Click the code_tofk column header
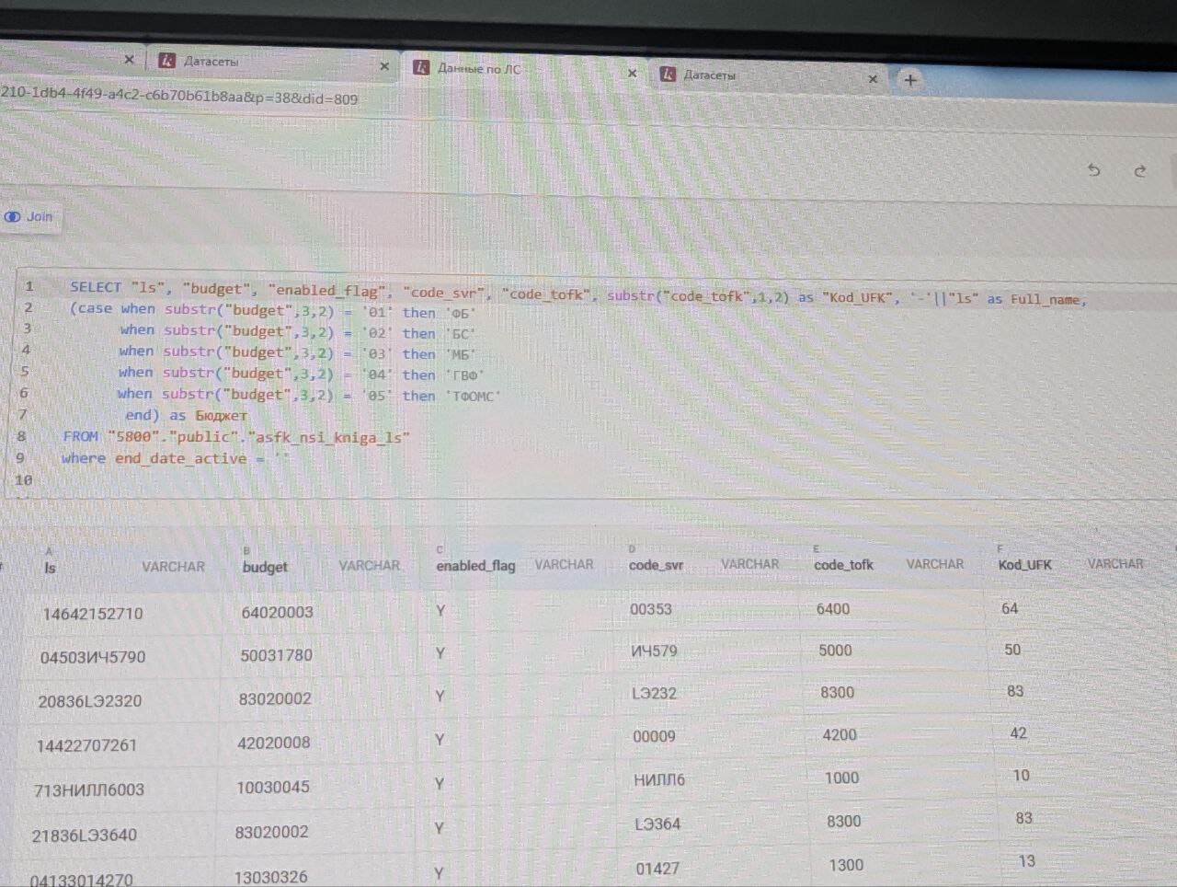 pyautogui.click(x=843, y=565)
